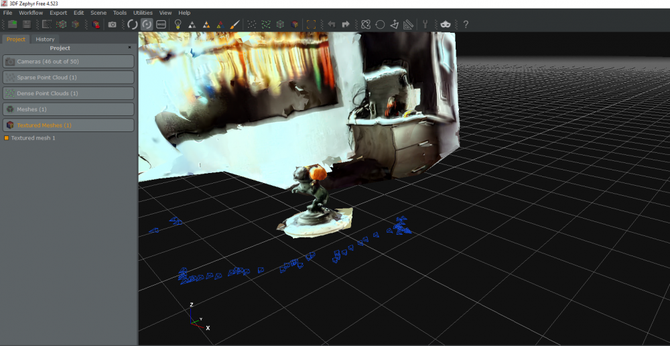Select the WASD free look navigation icon
The width and height of the screenshot is (670, 346).
pyautogui.click(x=161, y=24)
